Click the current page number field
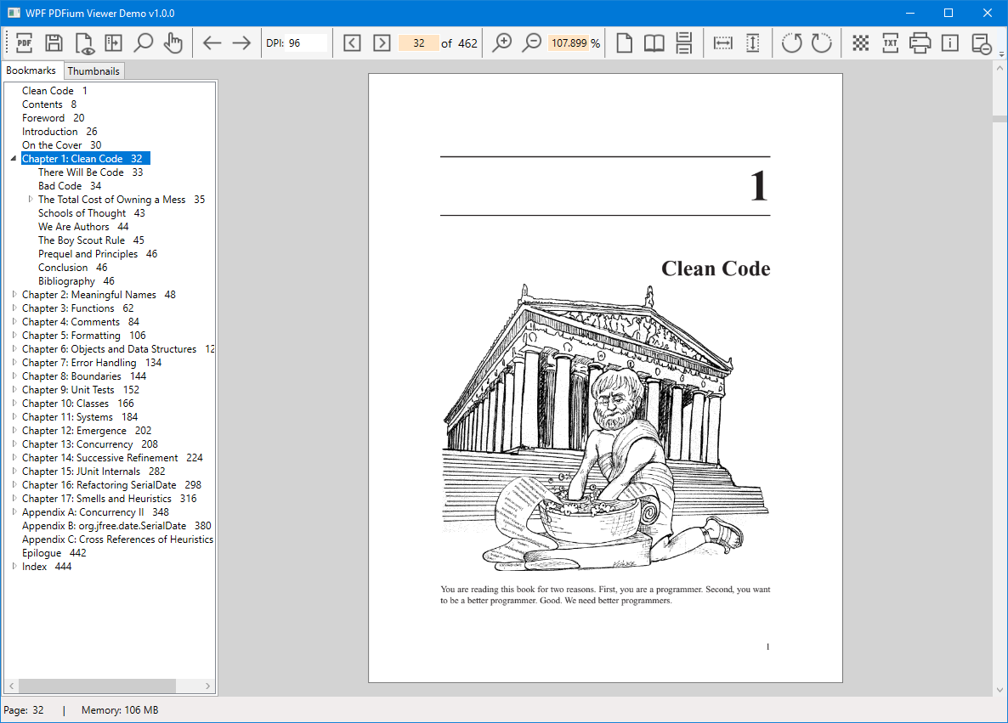Image resolution: width=1008 pixels, height=723 pixels. pos(418,43)
